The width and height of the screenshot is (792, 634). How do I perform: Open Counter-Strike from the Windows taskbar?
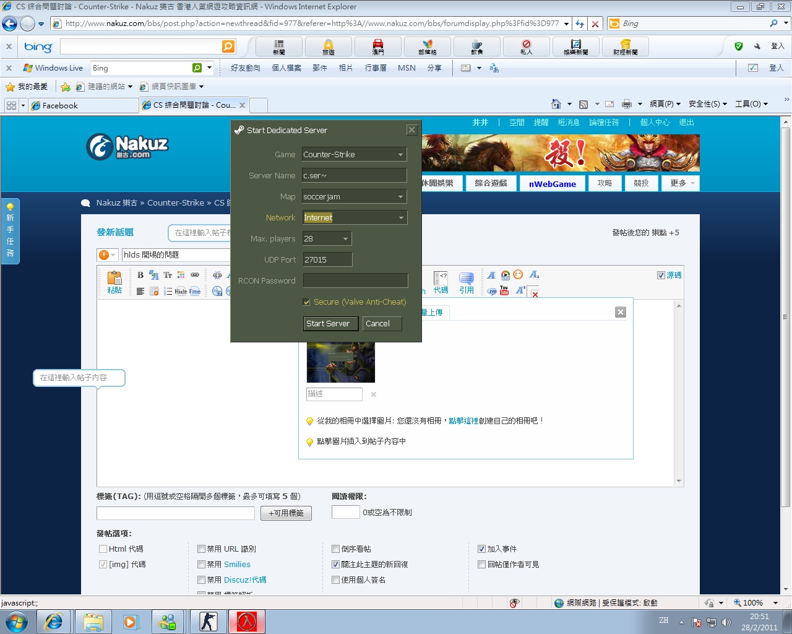(x=208, y=621)
